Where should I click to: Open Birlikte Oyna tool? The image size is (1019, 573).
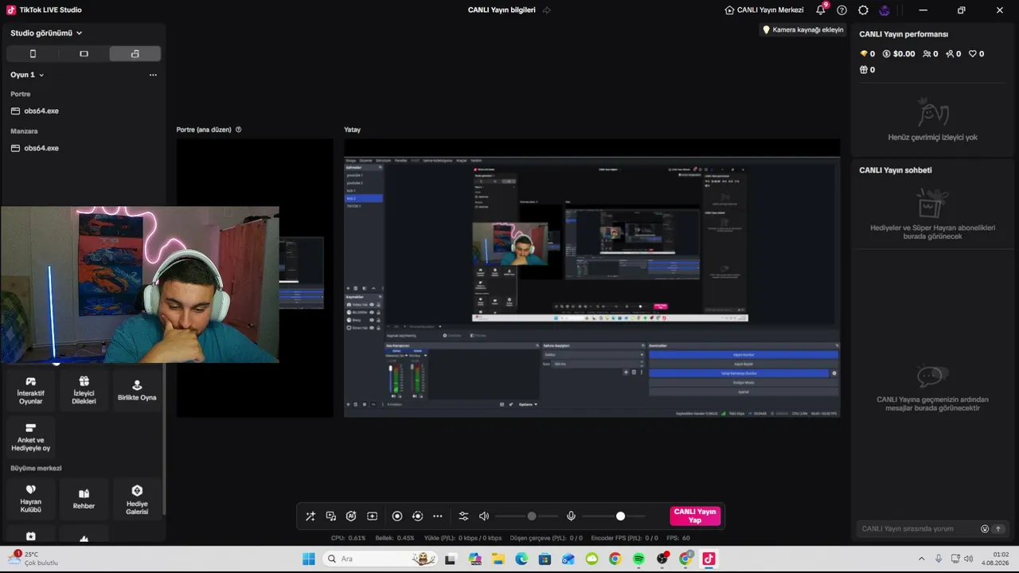[x=137, y=392]
